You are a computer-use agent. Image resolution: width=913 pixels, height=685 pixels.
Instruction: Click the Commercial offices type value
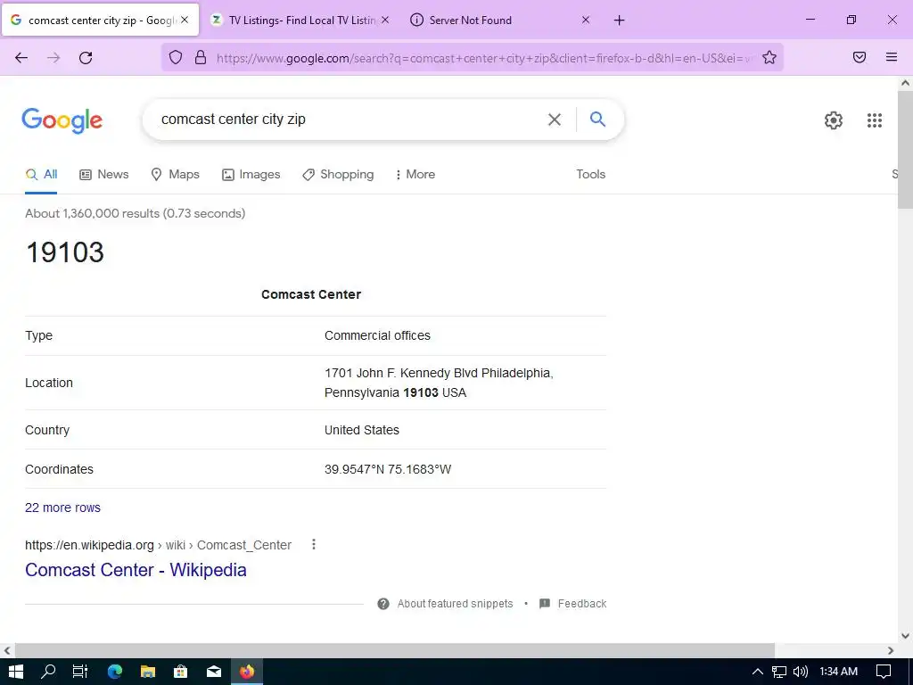pos(377,335)
